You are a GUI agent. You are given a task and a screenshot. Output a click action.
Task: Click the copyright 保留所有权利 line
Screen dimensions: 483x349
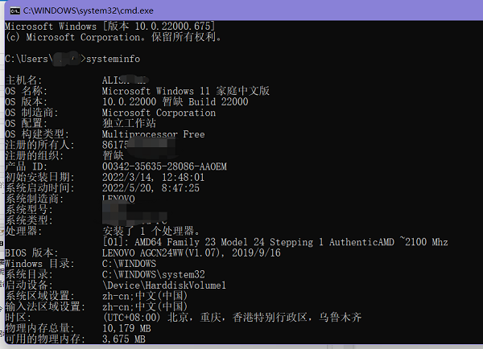(114, 36)
